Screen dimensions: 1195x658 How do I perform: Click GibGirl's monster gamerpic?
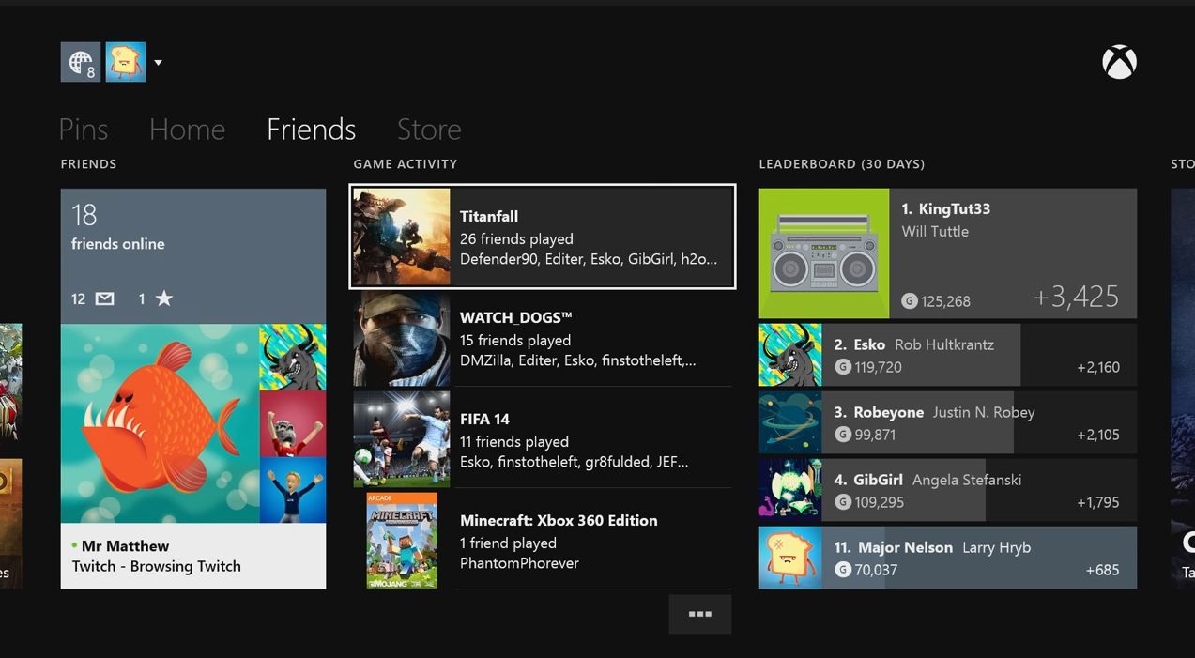[x=790, y=490]
